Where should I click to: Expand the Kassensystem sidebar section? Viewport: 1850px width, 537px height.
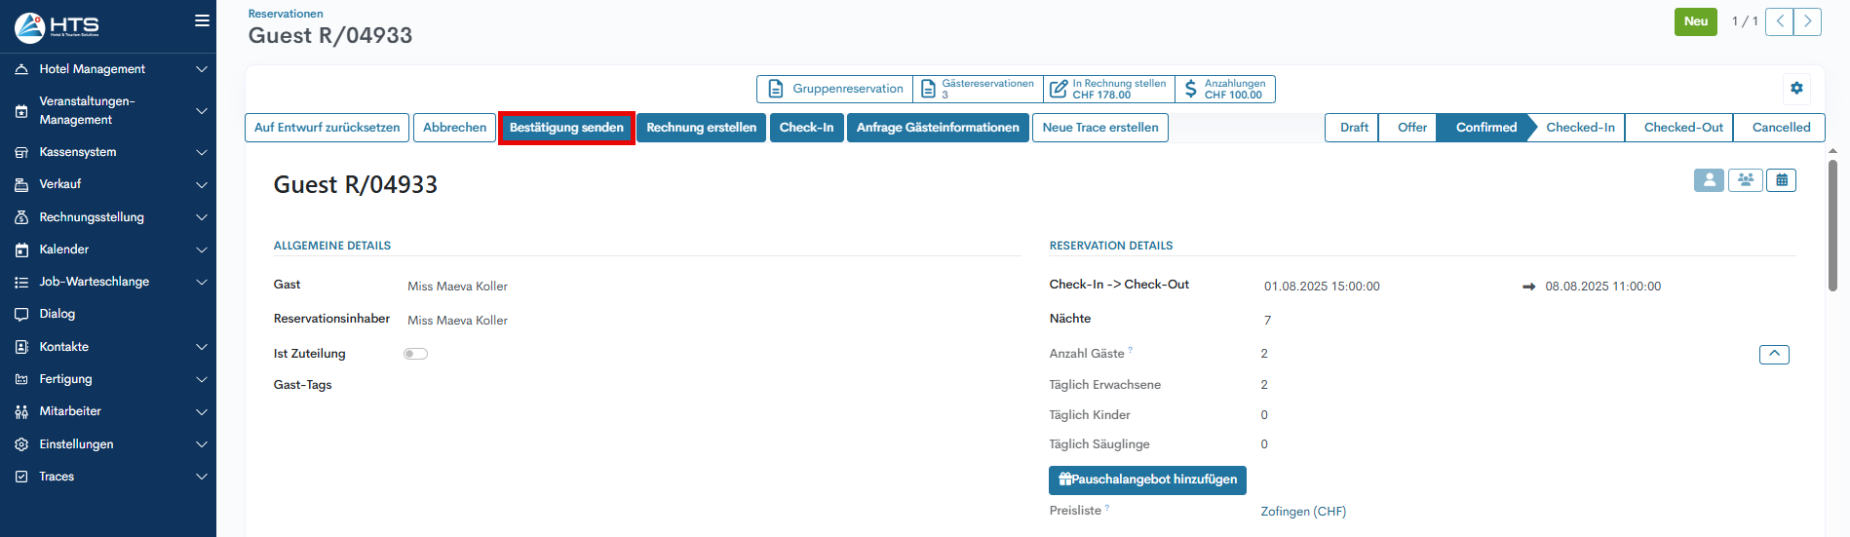tap(107, 152)
